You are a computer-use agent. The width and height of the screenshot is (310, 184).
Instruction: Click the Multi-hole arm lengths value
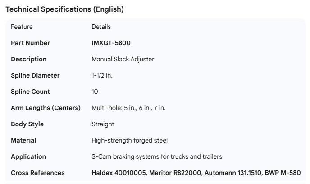128,108
